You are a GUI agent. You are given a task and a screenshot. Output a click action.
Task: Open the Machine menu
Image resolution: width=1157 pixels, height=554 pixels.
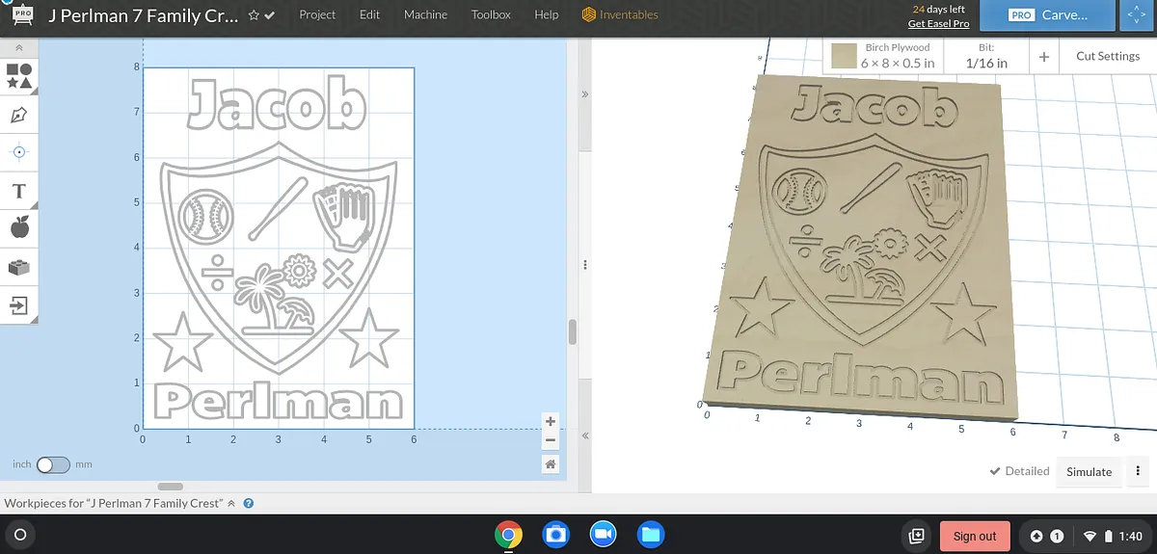[425, 14]
